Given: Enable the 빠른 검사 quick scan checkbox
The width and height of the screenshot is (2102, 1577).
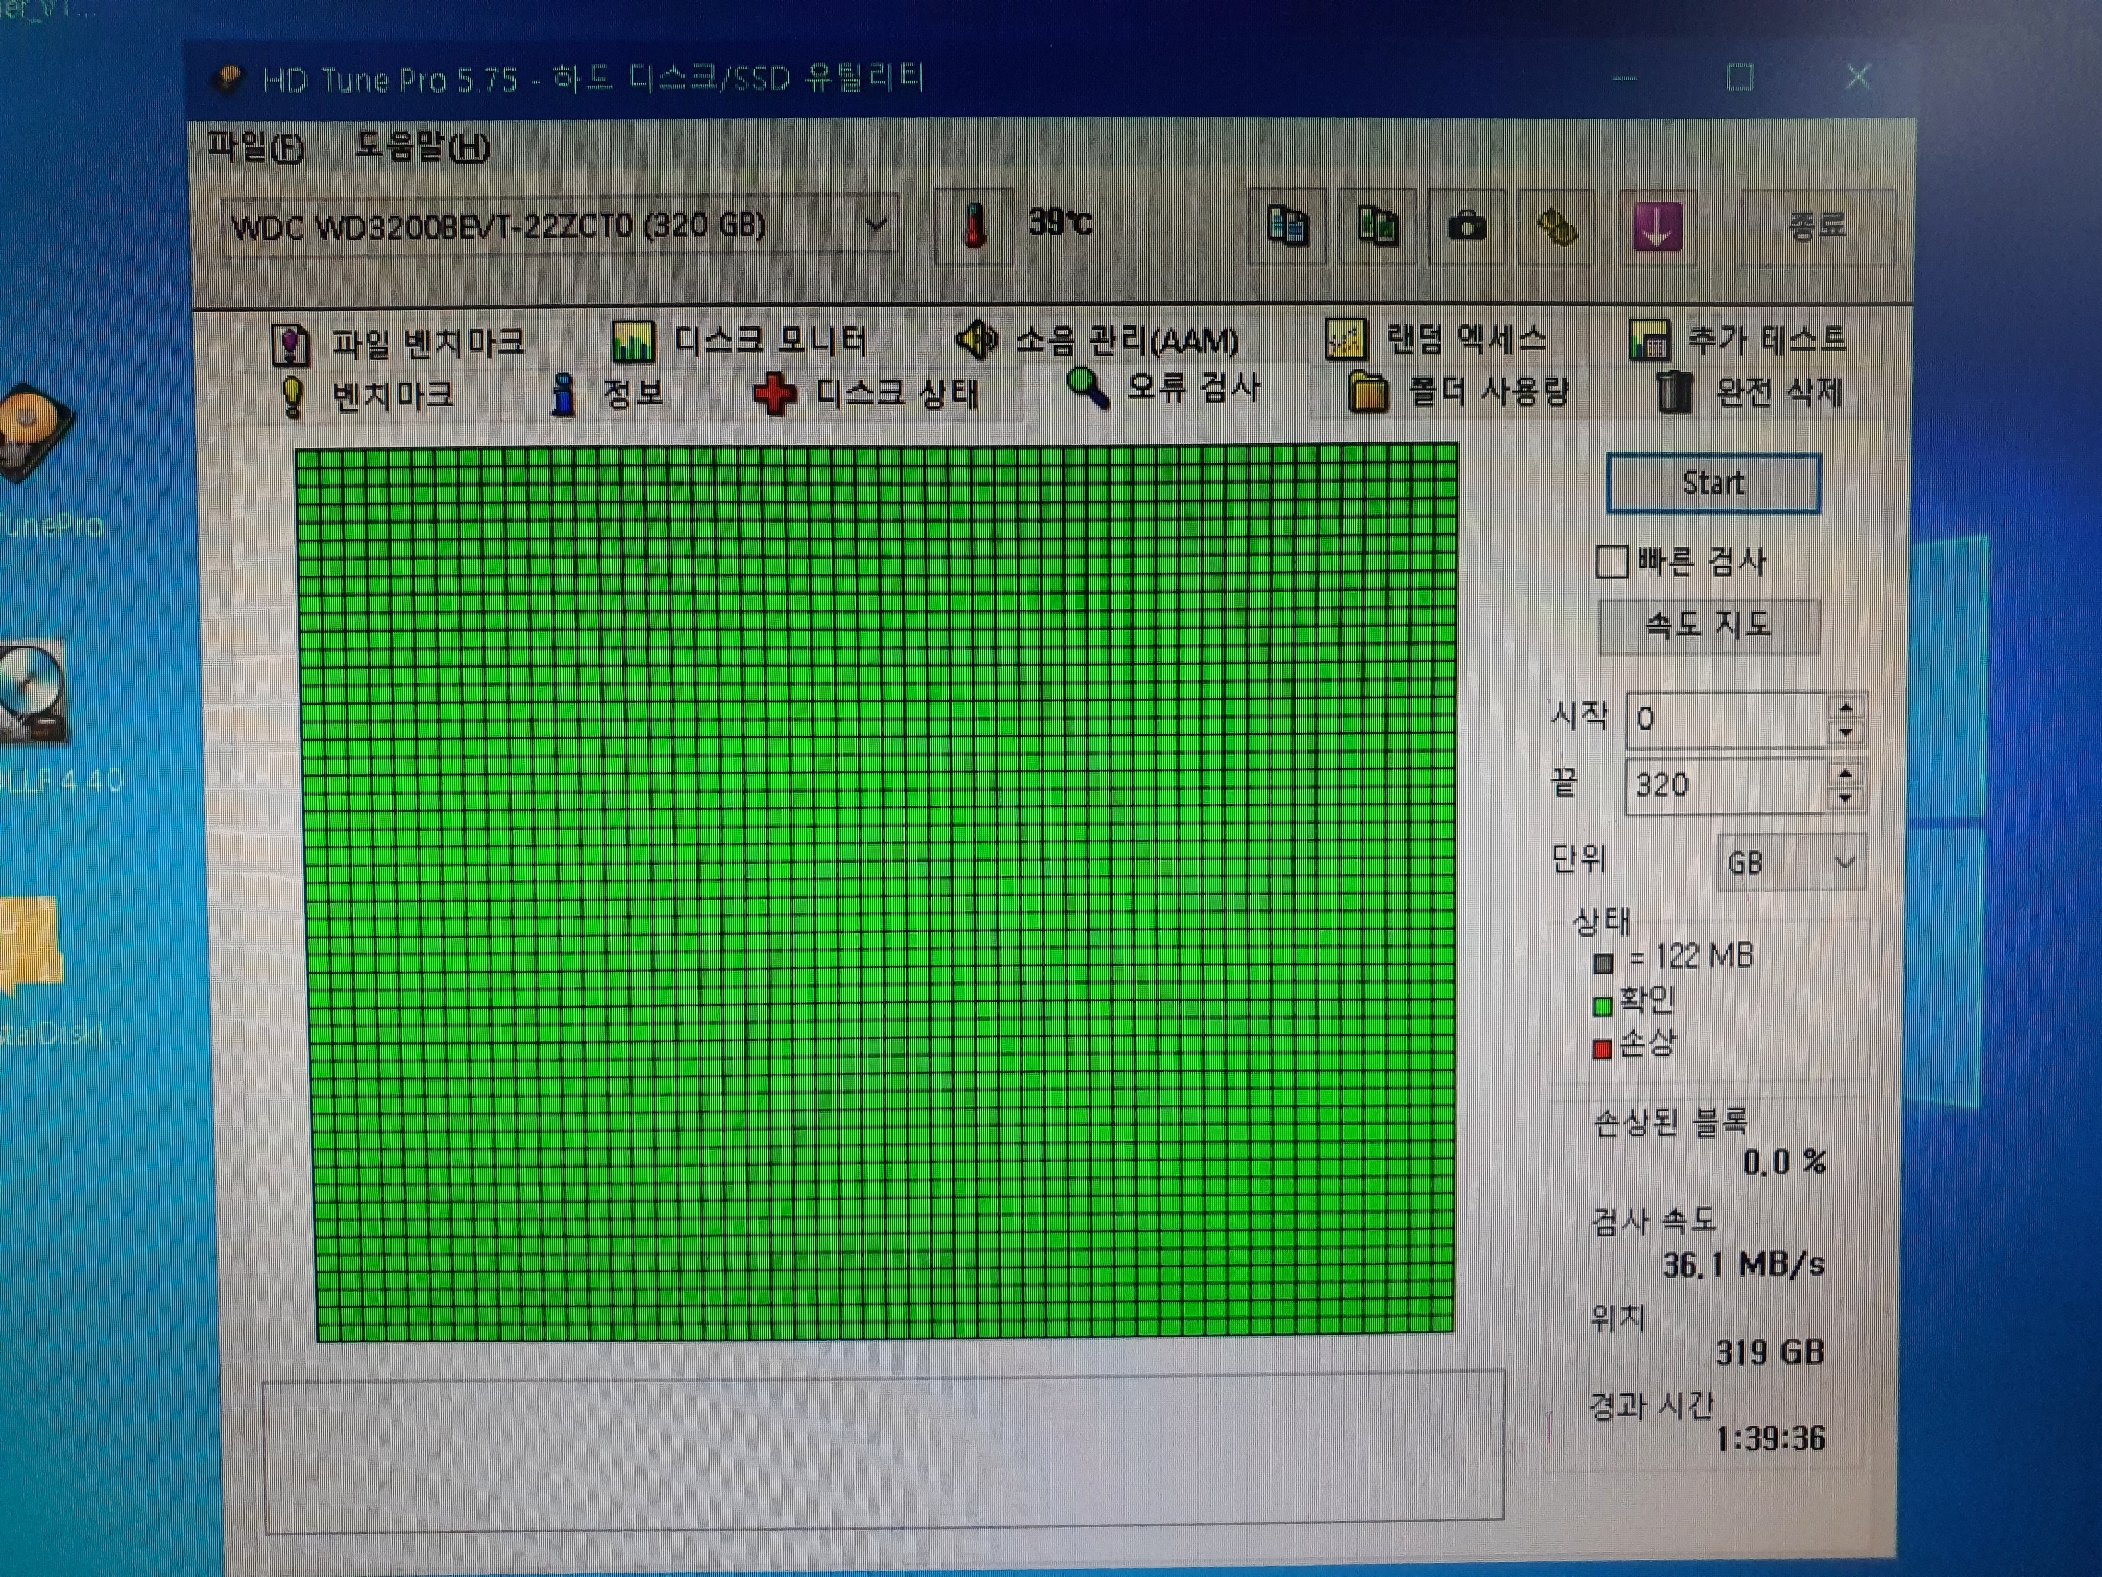Looking at the screenshot, I should [x=1611, y=562].
